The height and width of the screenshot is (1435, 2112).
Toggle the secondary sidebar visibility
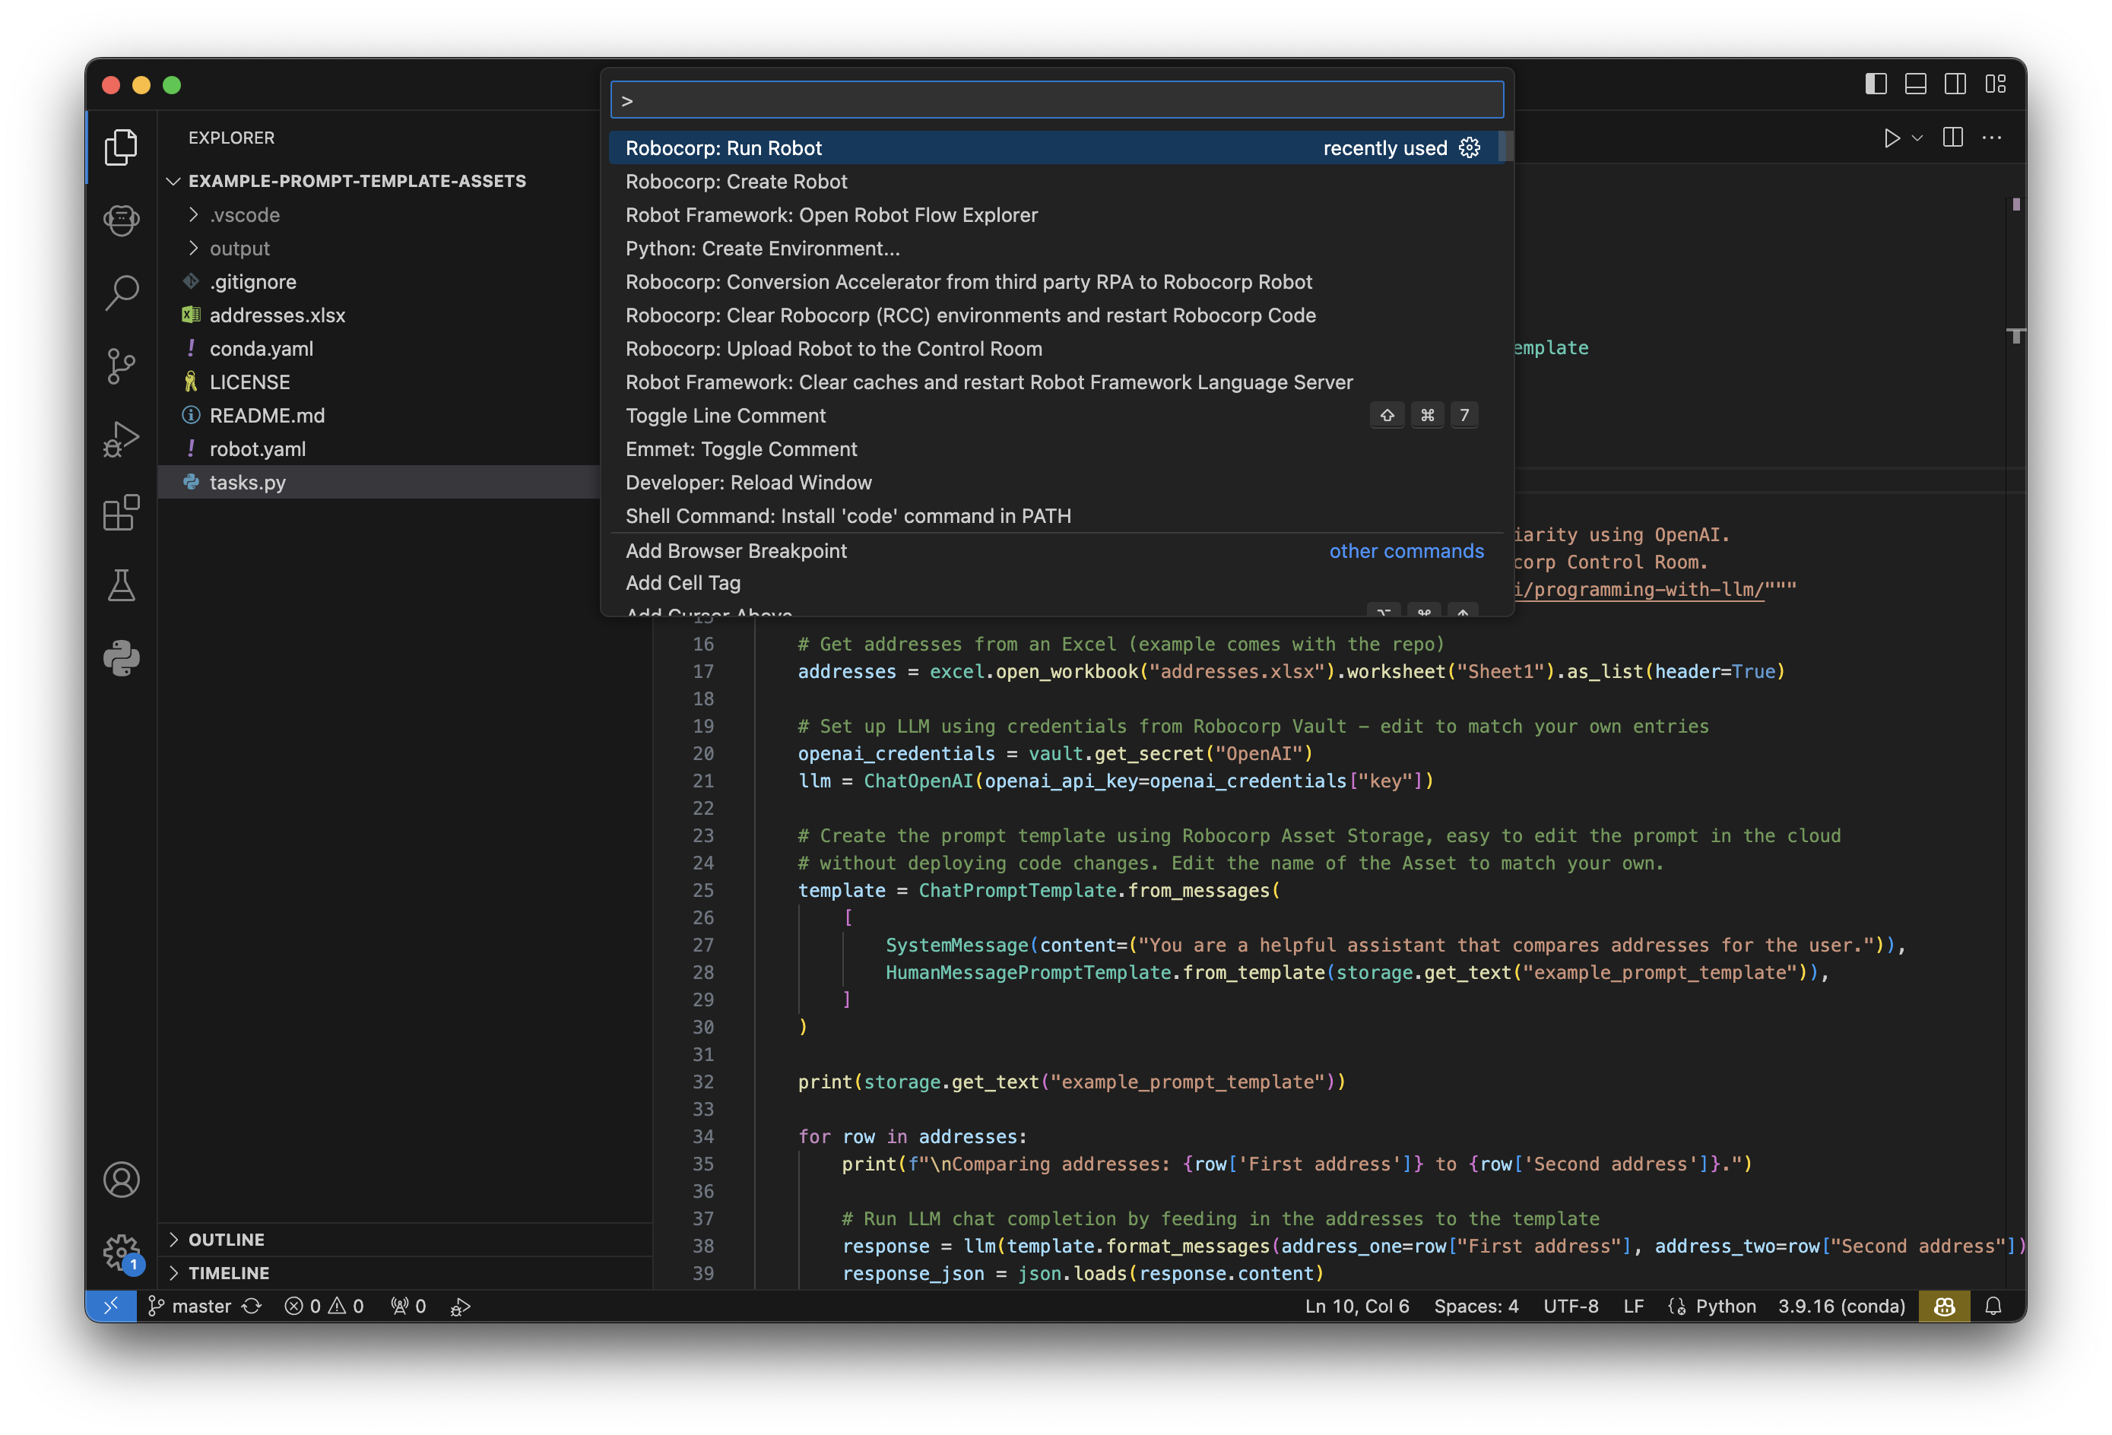[x=1955, y=83]
